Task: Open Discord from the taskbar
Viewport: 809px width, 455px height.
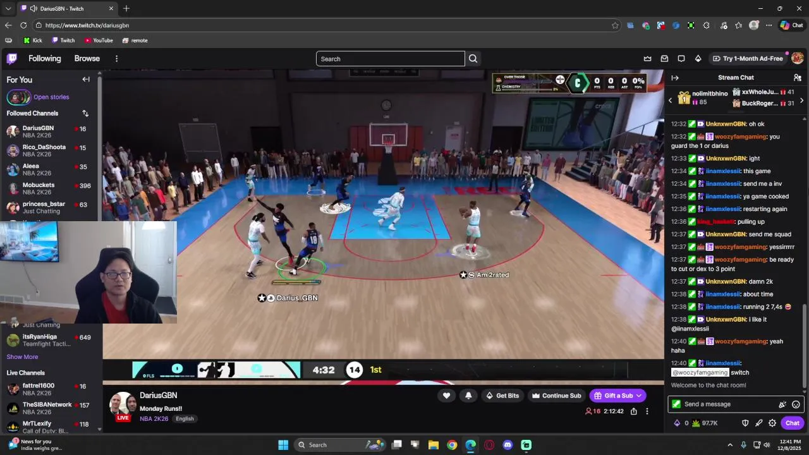Action: point(508,445)
